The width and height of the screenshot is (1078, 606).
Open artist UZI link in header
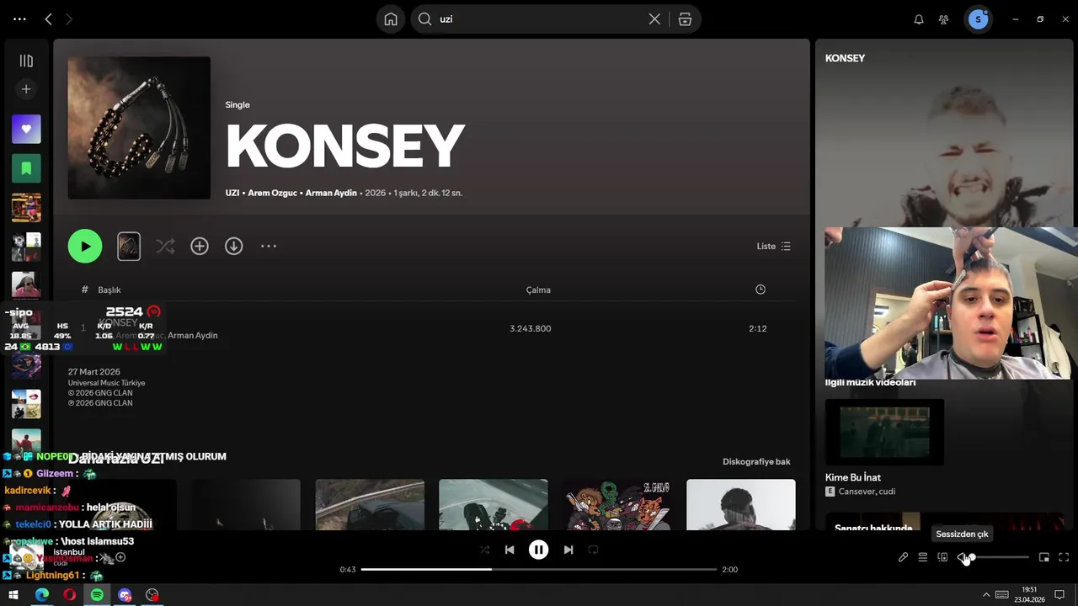coord(232,193)
